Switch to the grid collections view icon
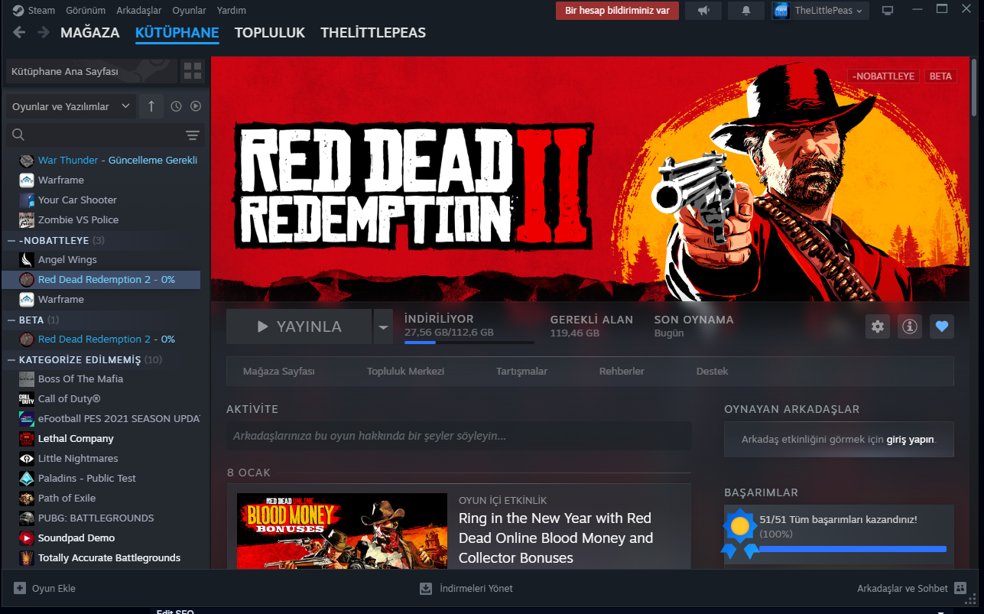 tap(193, 72)
